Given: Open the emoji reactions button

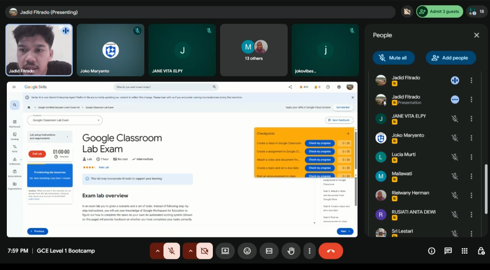Looking at the screenshot, I should point(247,251).
